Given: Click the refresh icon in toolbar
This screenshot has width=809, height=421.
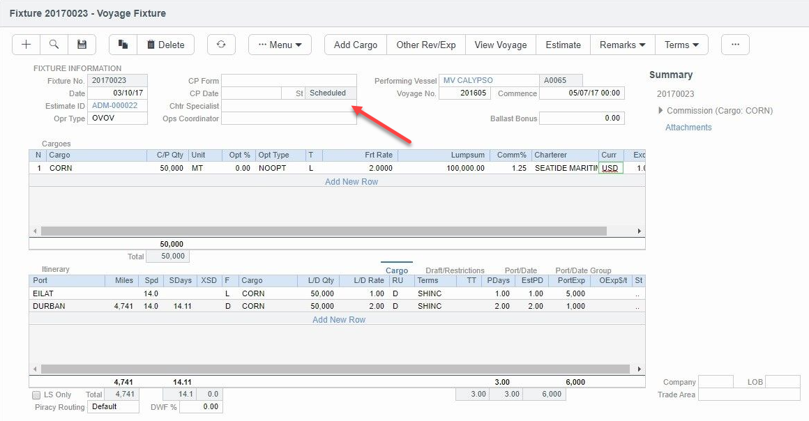Looking at the screenshot, I should (221, 45).
